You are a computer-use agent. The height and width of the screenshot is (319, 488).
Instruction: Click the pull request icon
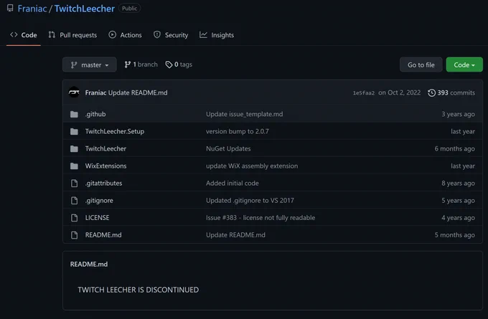point(52,35)
